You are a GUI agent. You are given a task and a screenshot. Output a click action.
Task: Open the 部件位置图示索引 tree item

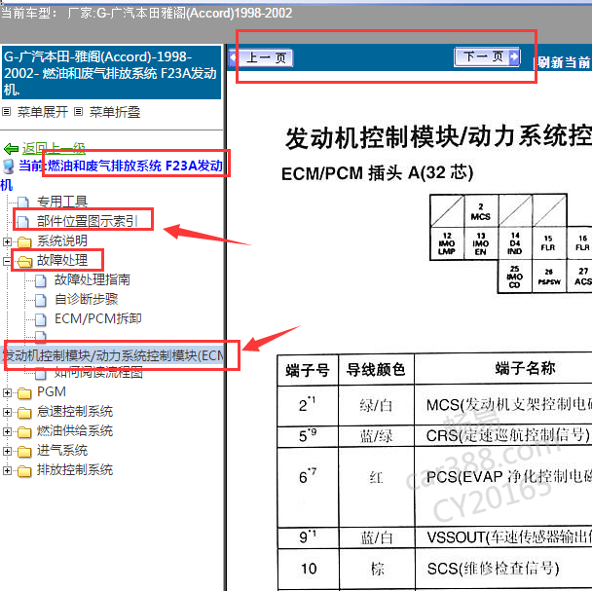click(x=88, y=221)
